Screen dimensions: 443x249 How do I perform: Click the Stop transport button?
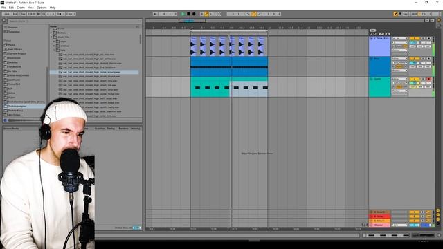coord(188,14)
